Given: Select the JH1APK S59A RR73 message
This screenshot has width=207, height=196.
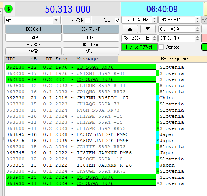Looking at the screenshot, I should pyautogui.click(x=101, y=128).
